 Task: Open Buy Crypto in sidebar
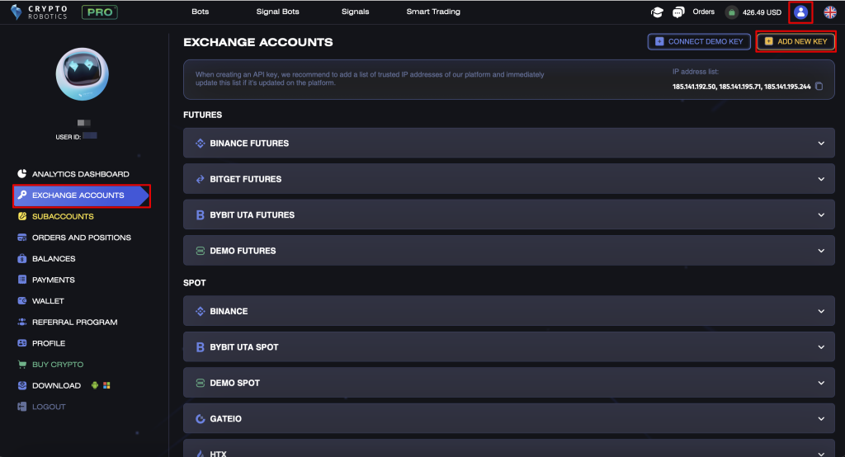(x=58, y=365)
